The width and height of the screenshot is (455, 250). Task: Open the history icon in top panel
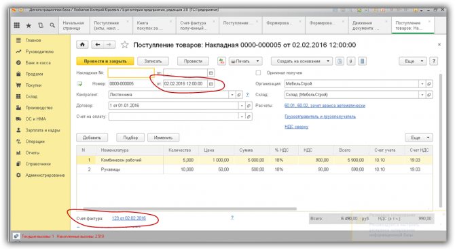40,26
